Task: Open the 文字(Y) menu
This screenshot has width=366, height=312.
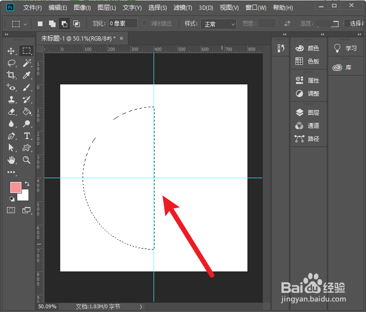Action: pos(132,7)
